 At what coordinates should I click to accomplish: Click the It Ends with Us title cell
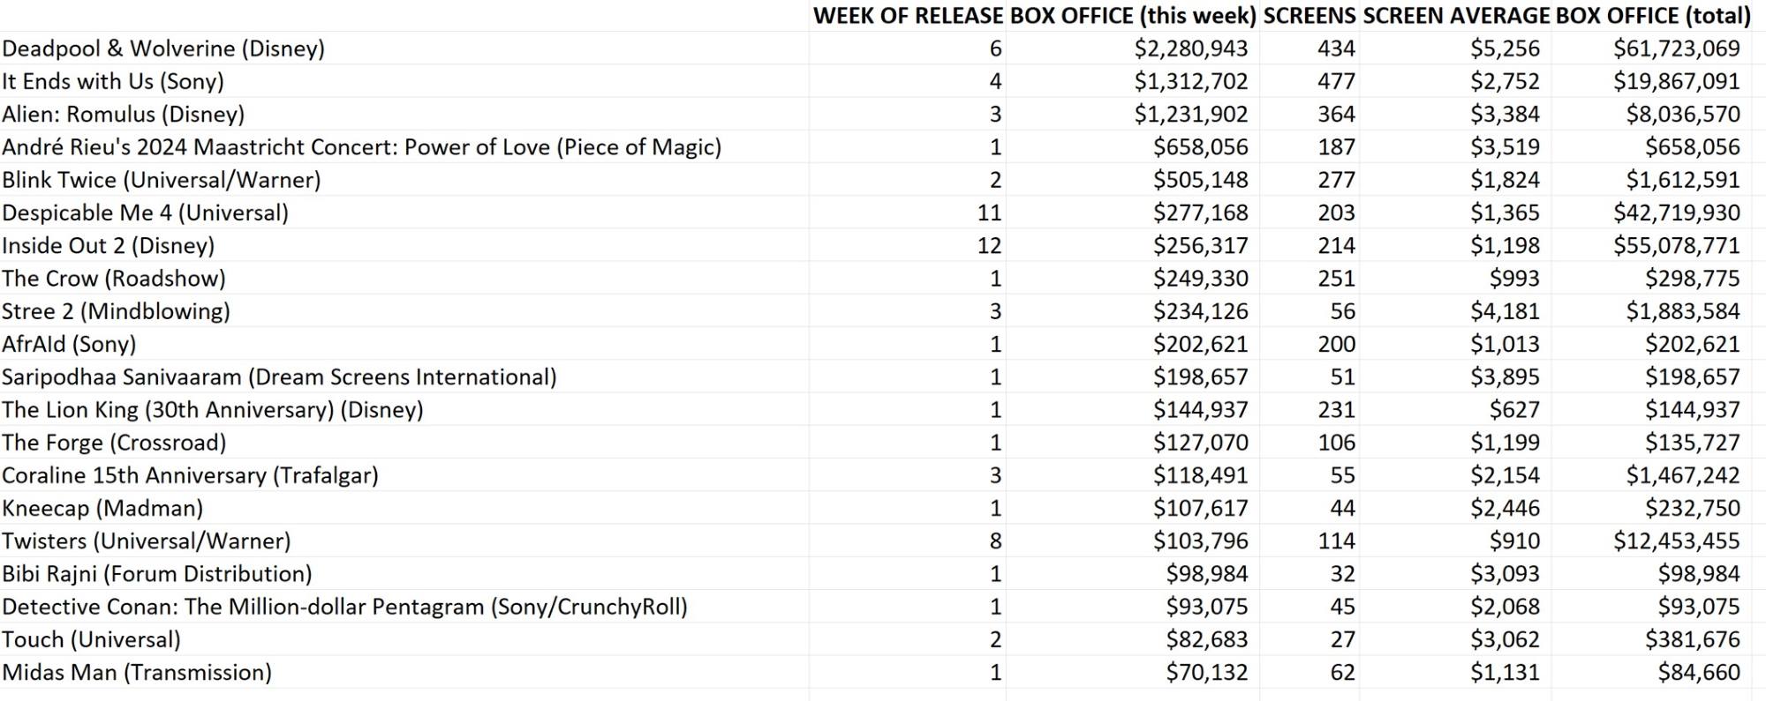(x=113, y=81)
